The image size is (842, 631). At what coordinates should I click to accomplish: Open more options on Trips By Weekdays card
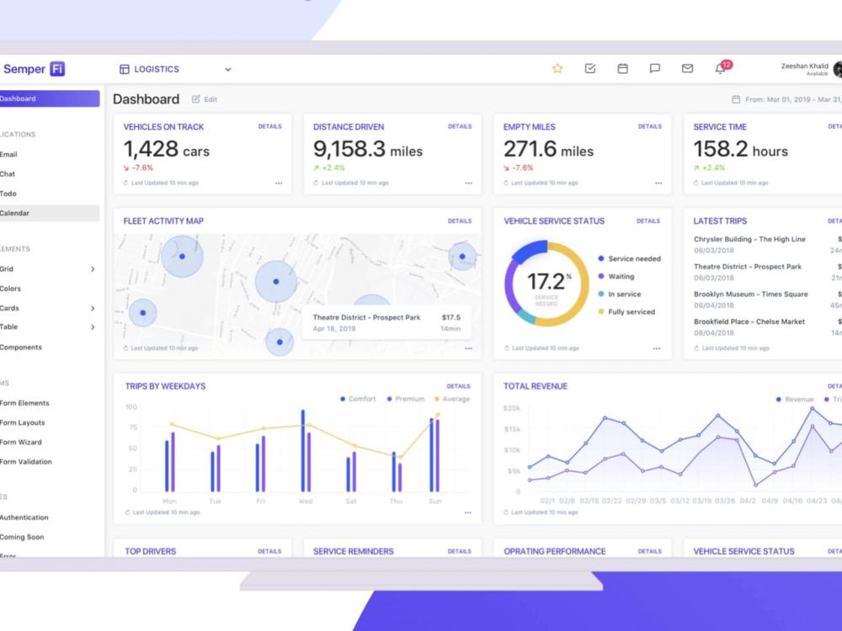point(467,512)
